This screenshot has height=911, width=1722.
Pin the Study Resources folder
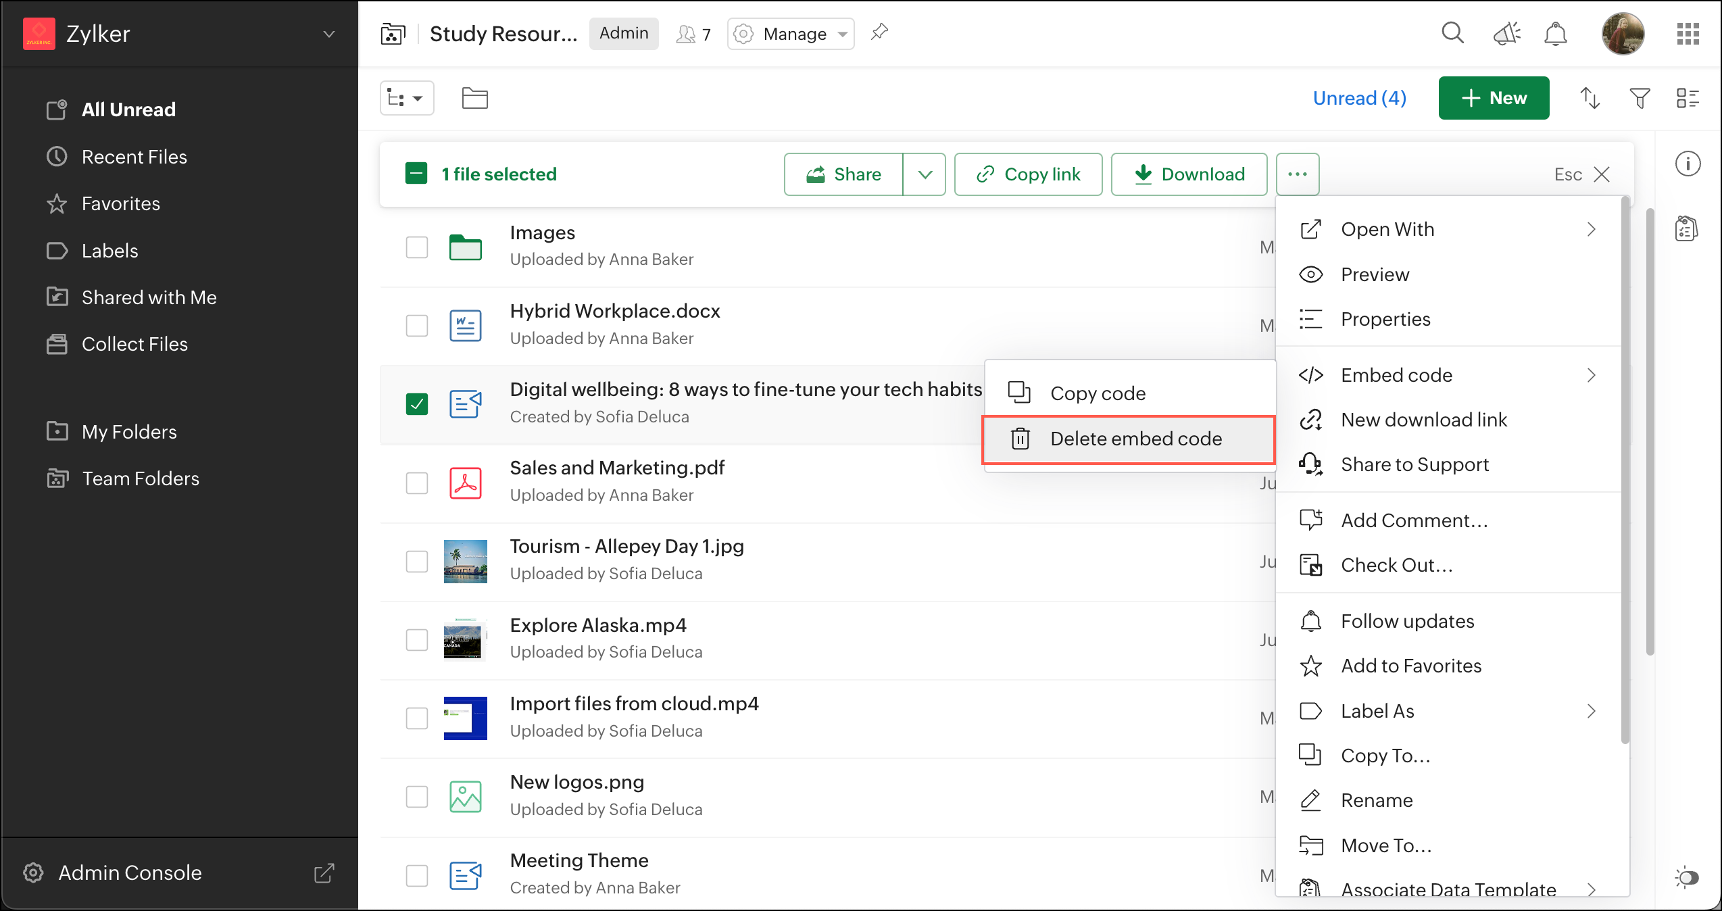879,32
